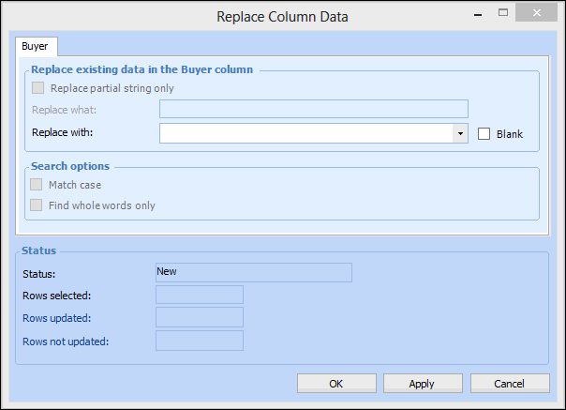The image size is (566, 410).
Task: Select the Buyer tab
Action: [x=37, y=45]
